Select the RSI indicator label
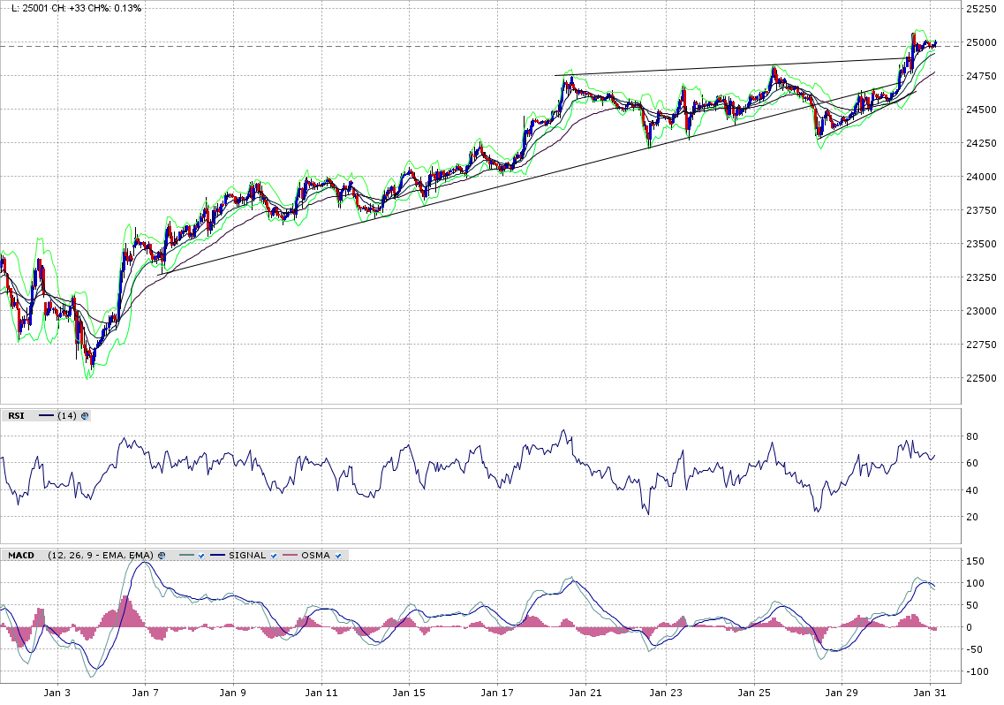 17,415
